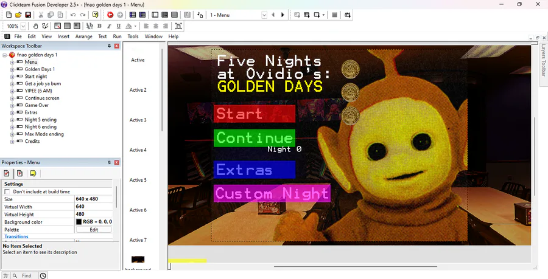
Task: Open the Run Application dropdown arrow
Action: (323, 15)
